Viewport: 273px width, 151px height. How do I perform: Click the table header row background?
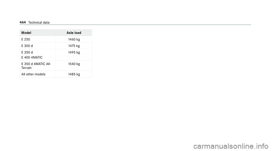click(56, 33)
